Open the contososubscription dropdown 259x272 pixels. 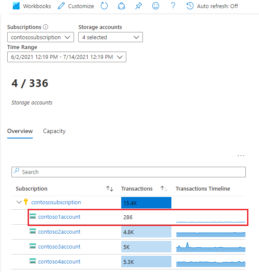click(40, 37)
